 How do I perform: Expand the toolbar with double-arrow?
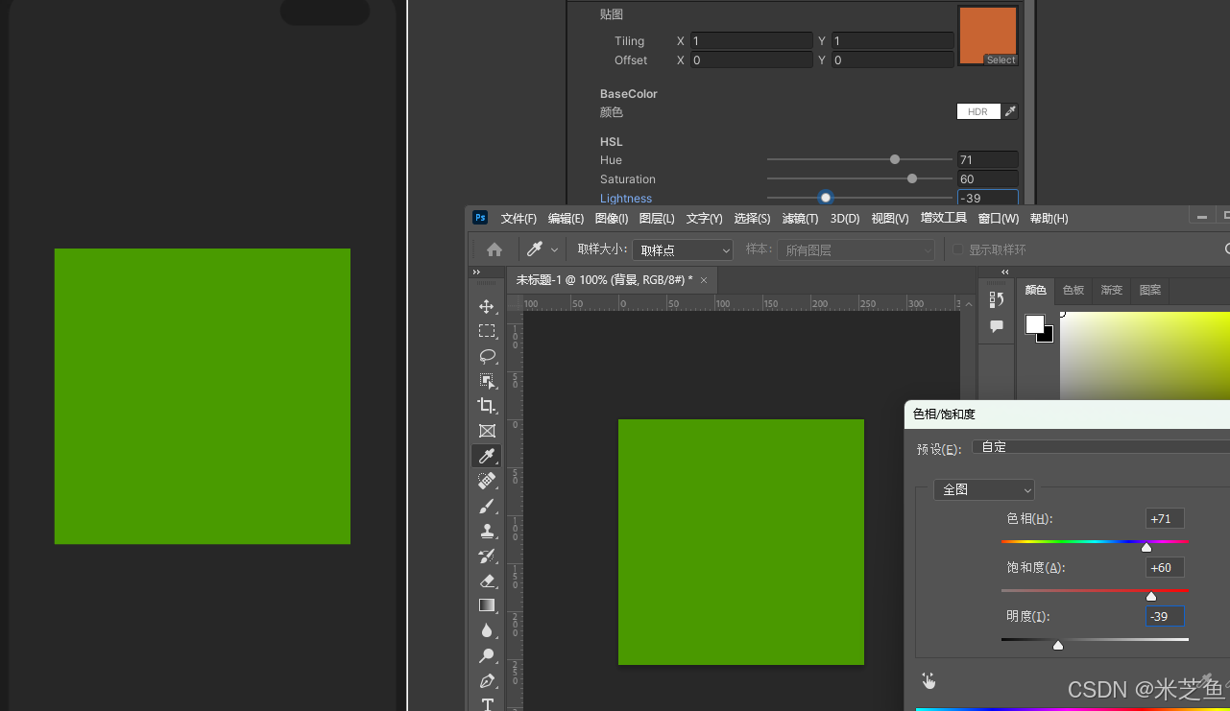pyautogui.click(x=476, y=273)
